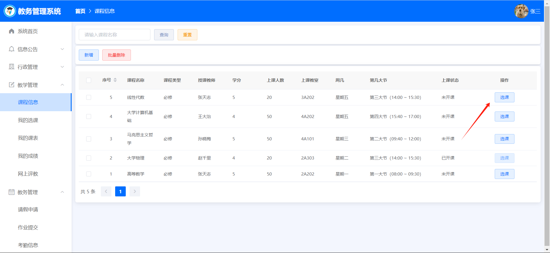Screen dimensions: 550x253
Task: Click the home icon beside 系统首页
Action: click(x=11, y=31)
